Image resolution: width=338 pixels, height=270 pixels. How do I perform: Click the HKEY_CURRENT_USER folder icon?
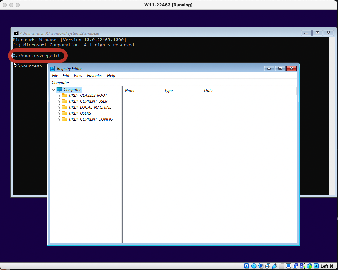pos(65,101)
